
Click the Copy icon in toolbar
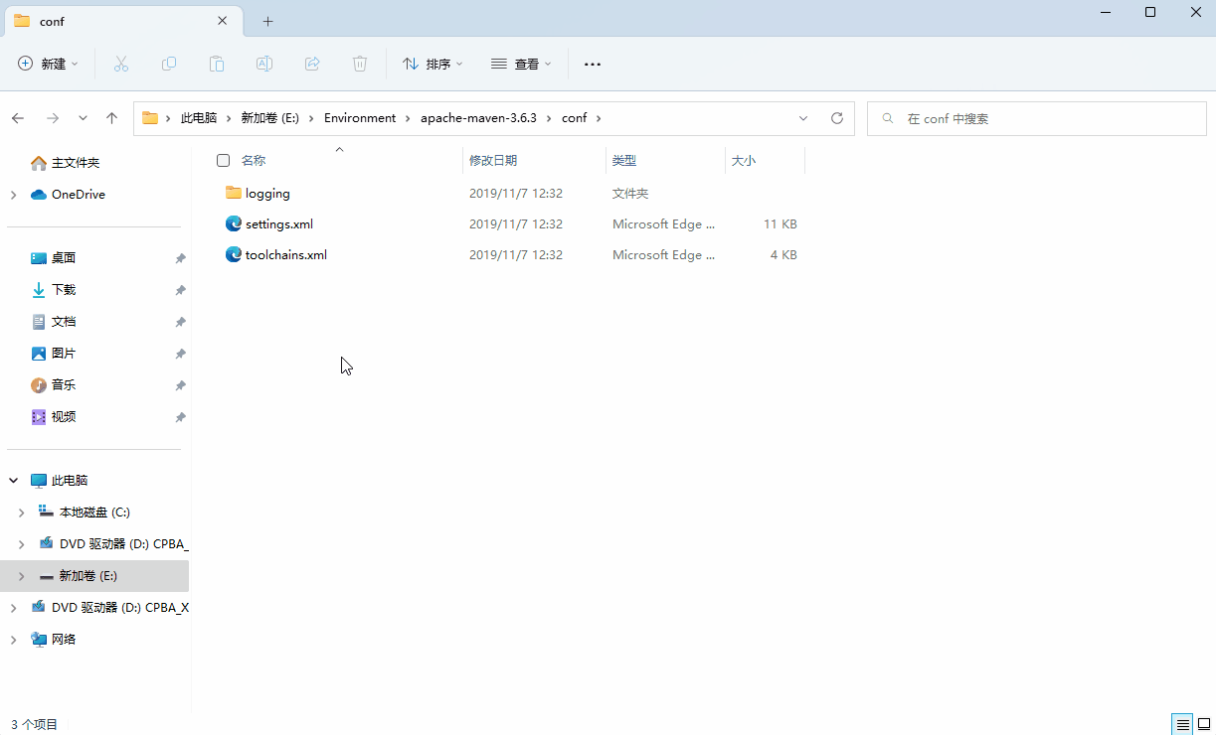(x=169, y=64)
